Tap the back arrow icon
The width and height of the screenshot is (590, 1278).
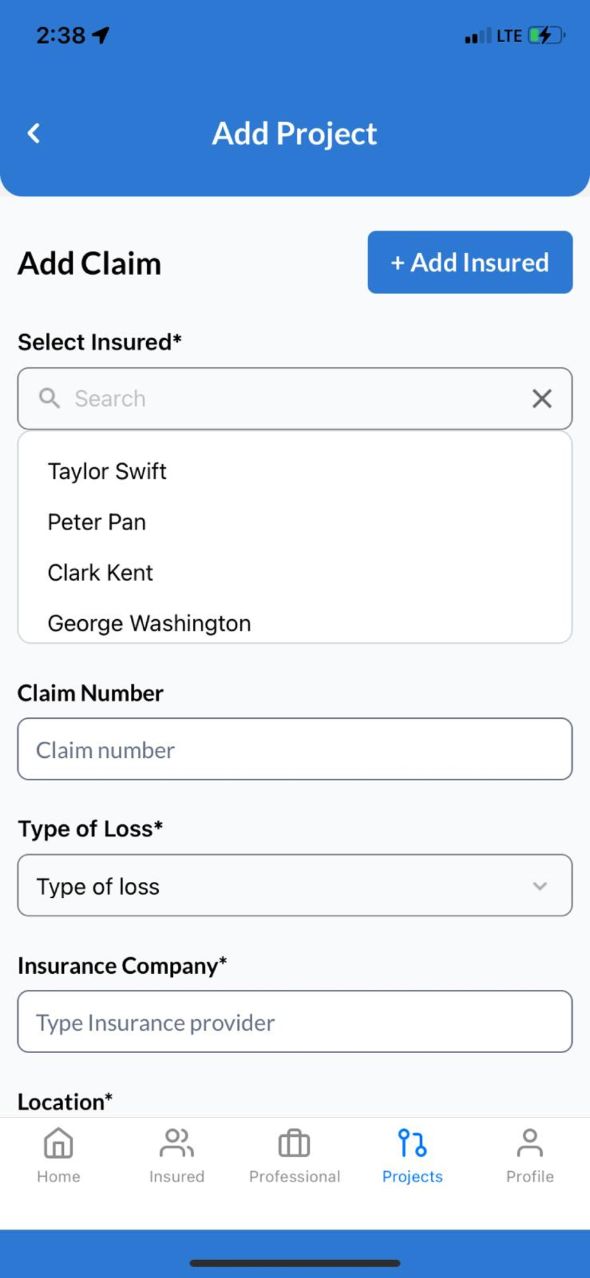[x=34, y=134]
